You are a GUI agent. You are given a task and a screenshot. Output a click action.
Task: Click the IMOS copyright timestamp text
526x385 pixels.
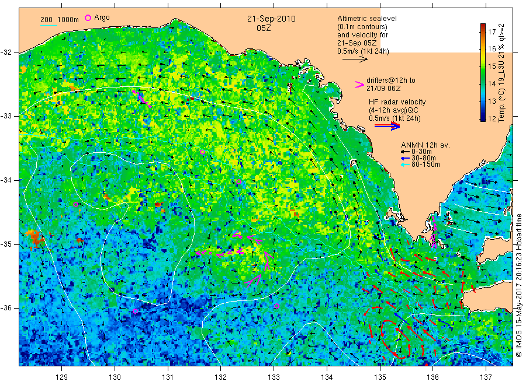point(519,286)
